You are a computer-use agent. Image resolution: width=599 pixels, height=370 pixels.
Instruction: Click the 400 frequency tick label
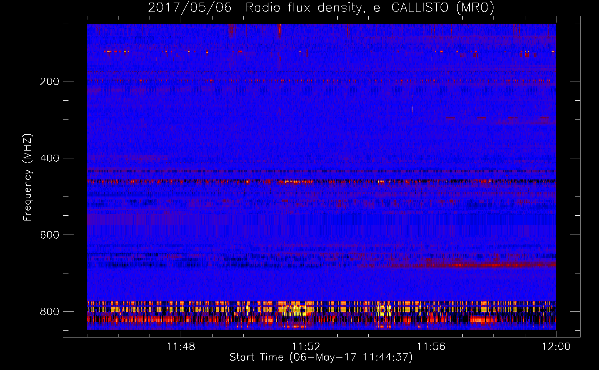[x=50, y=158]
